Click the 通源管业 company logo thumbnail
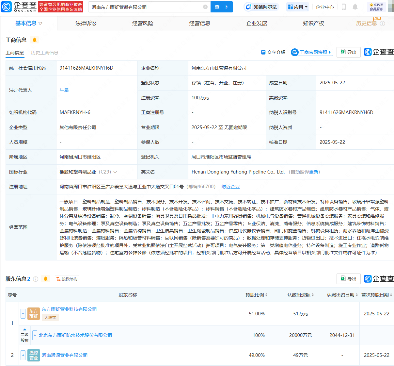The height and width of the screenshot is (366, 394). coord(34,355)
